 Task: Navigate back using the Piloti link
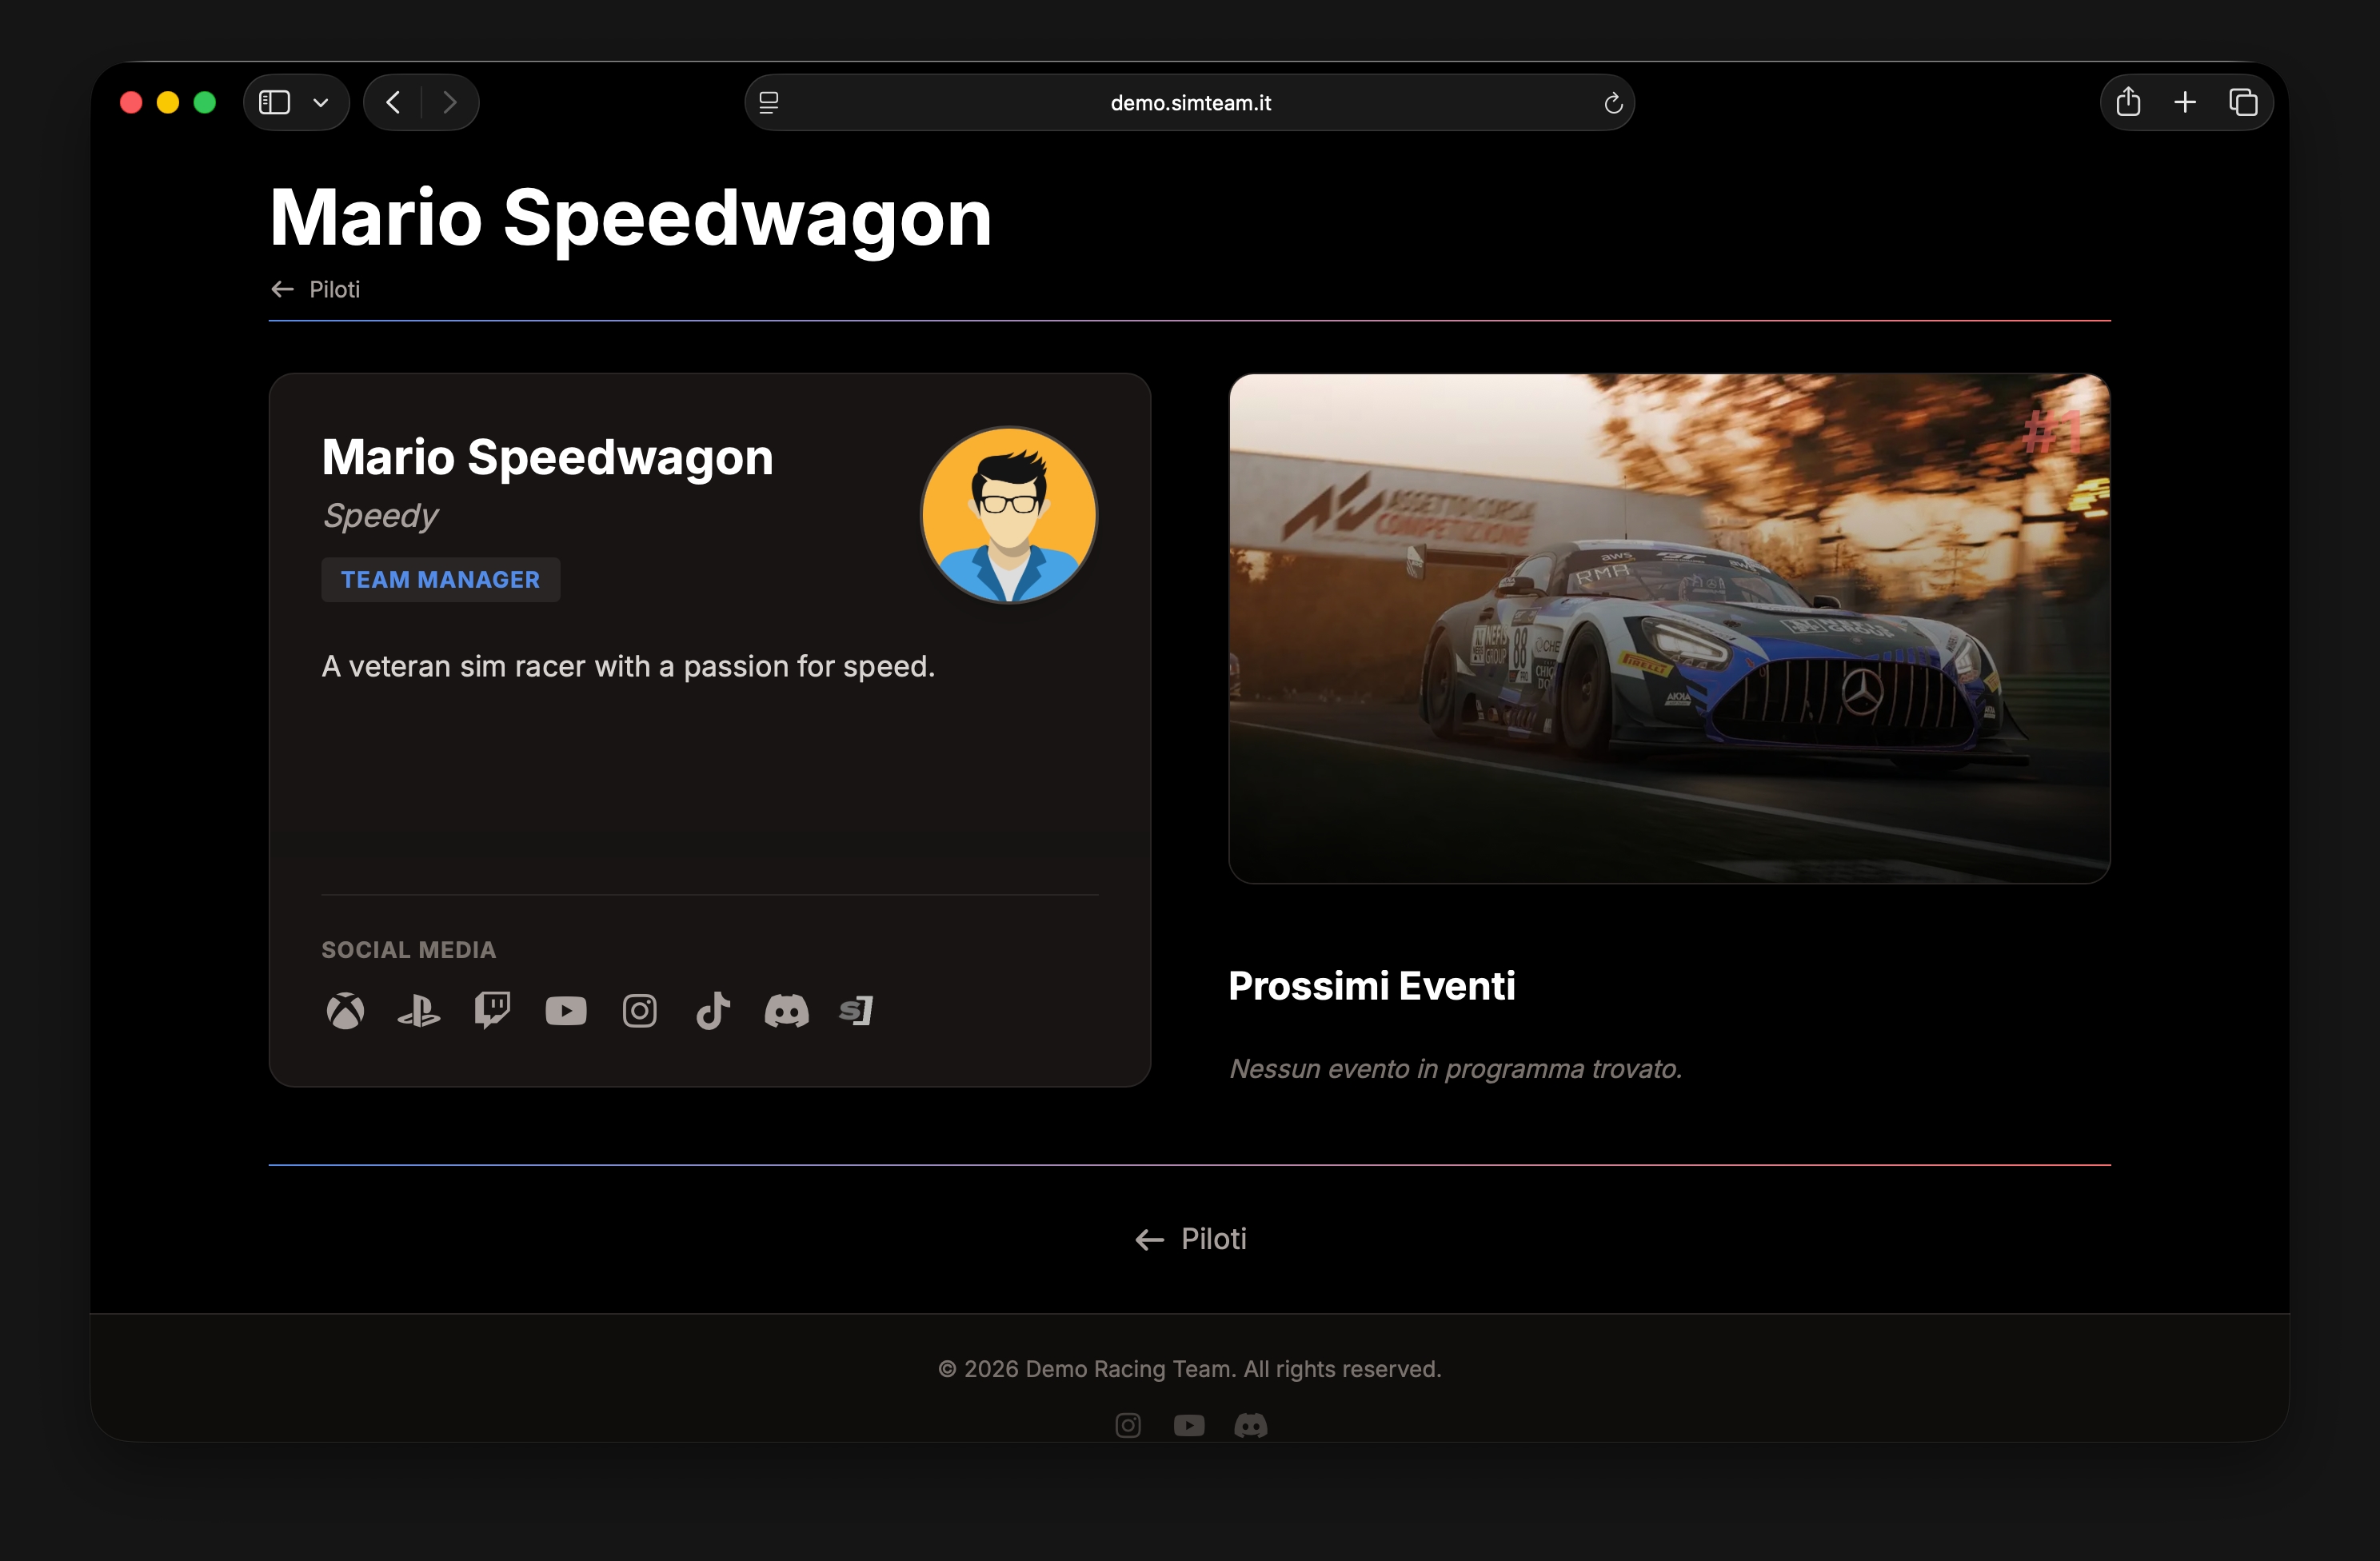pos(315,289)
